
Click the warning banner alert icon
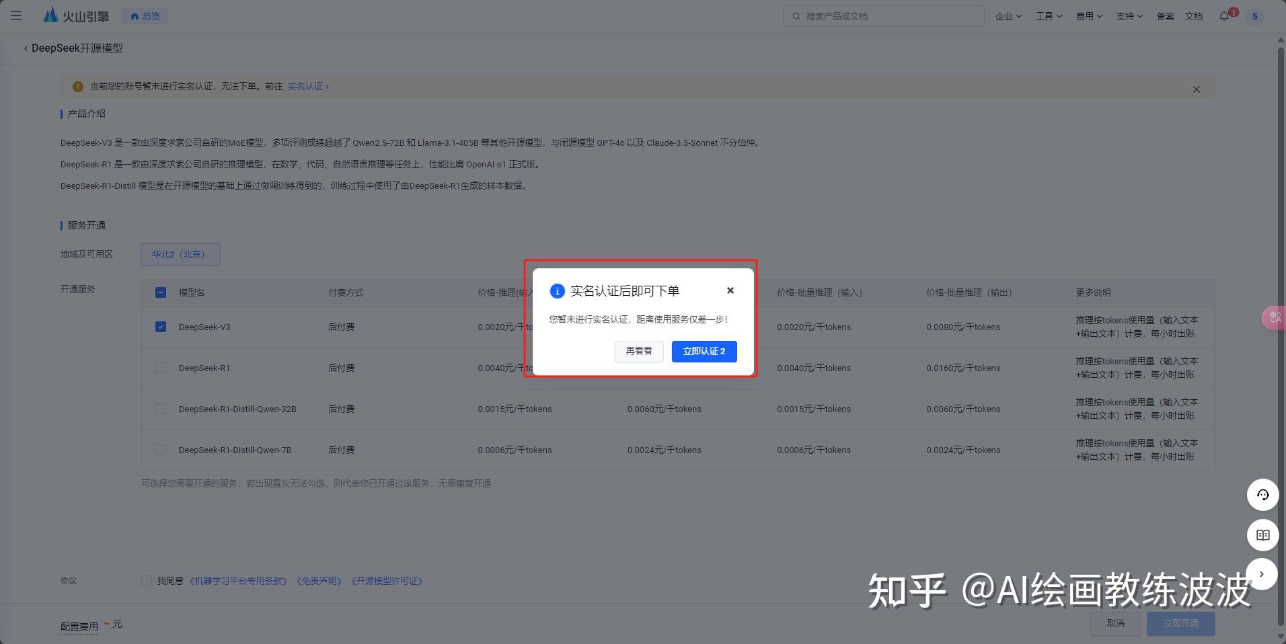tap(77, 86)
